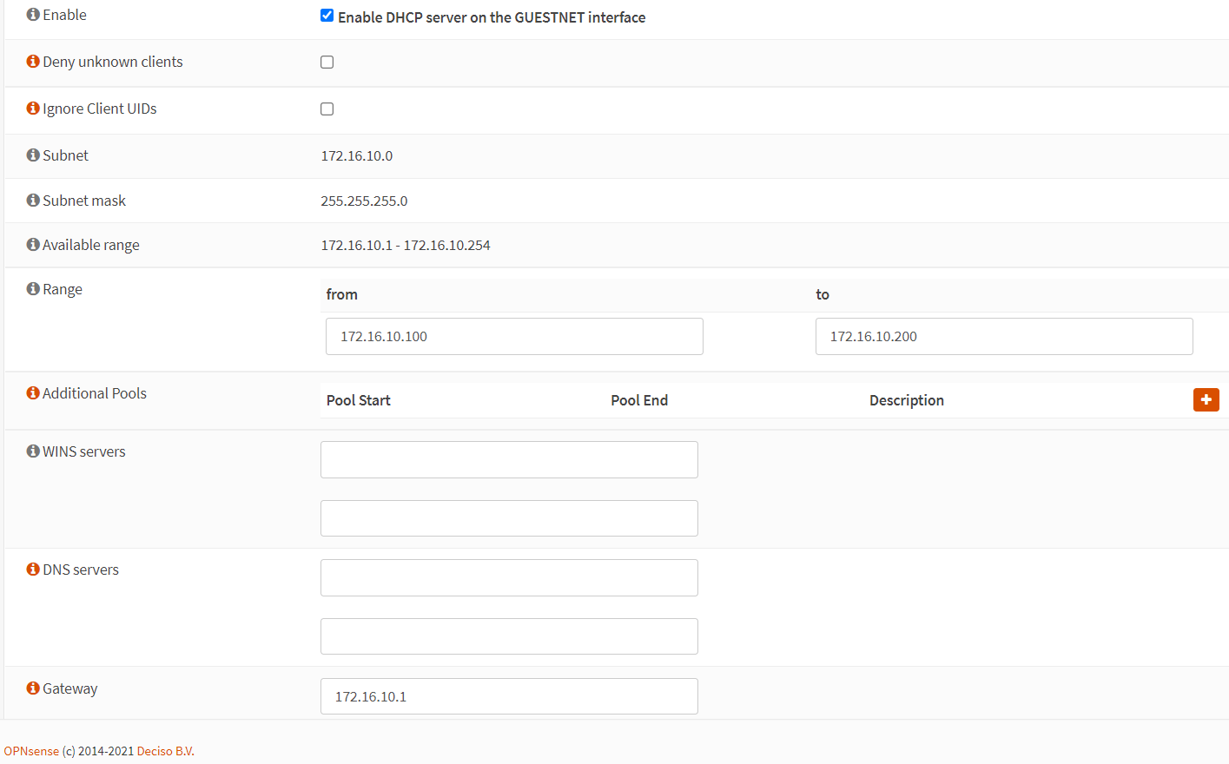Viewport: 1229px width, 764px height.
Task: Click the Gateway address field
Action: (509, 696)
